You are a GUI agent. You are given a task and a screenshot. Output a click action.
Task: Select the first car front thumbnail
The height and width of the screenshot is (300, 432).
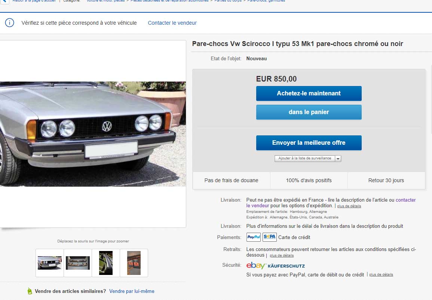pyautogui.click(x=50, y=263)
